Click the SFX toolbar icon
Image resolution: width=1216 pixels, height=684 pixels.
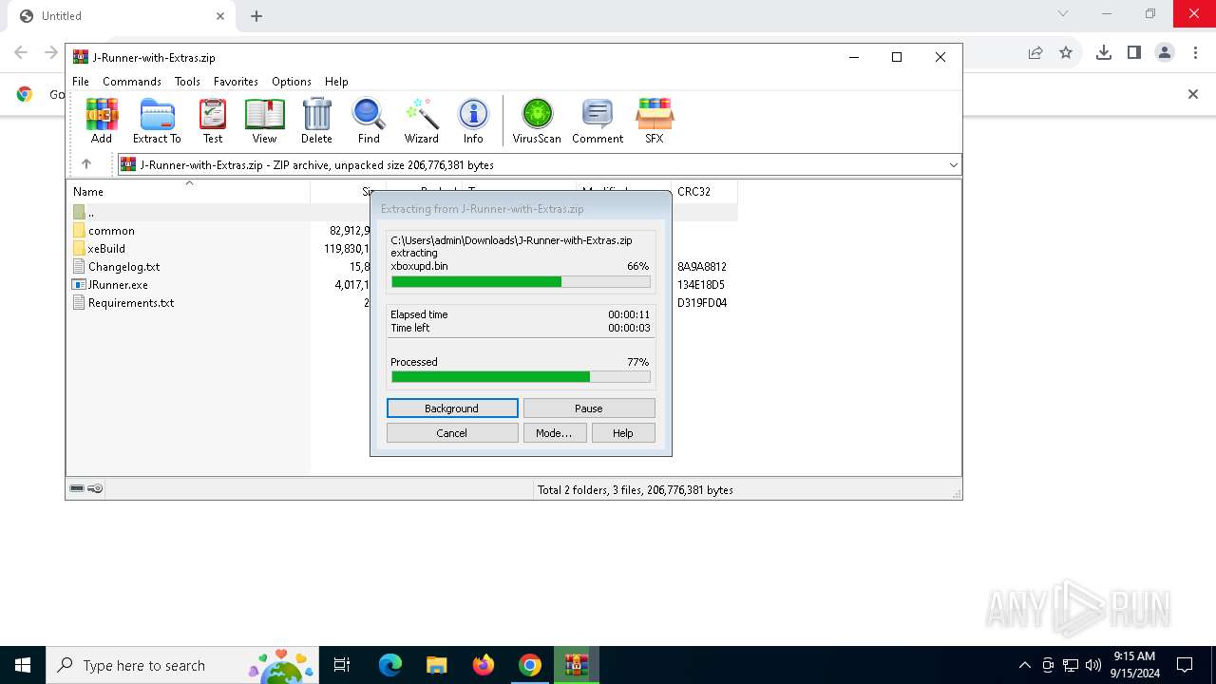(x=655, y=121)
